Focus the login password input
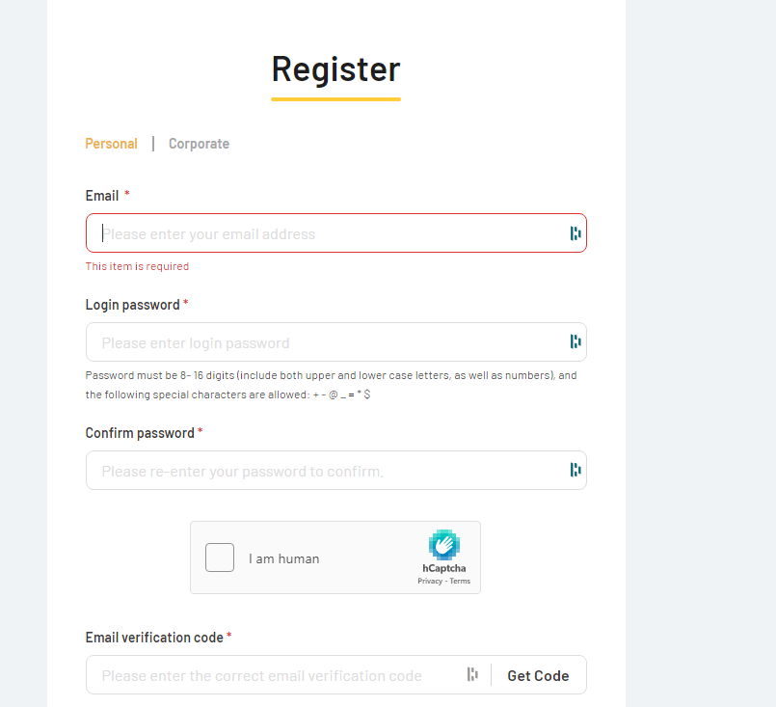Screen dimensions: 776x707 pos(289,341)
